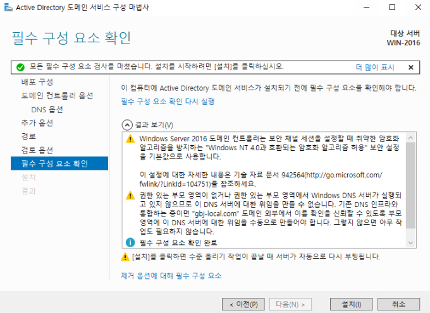This screenshot has width=430, height=313.
Task: Click the fwlink/?LinkId=104751 text in results
Action: (x=175, y=184)
